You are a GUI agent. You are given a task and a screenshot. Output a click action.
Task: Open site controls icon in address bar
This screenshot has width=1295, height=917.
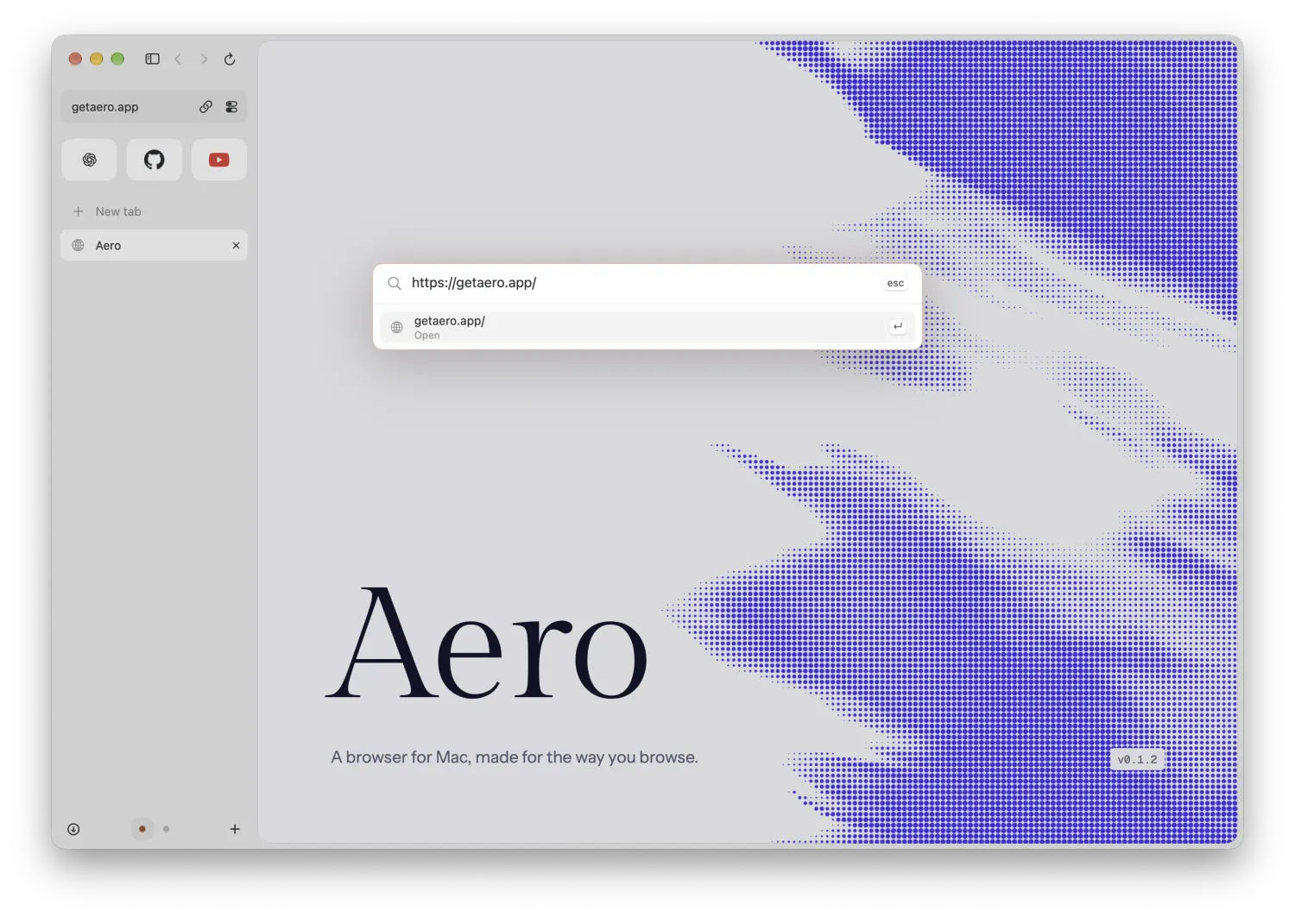231,107
